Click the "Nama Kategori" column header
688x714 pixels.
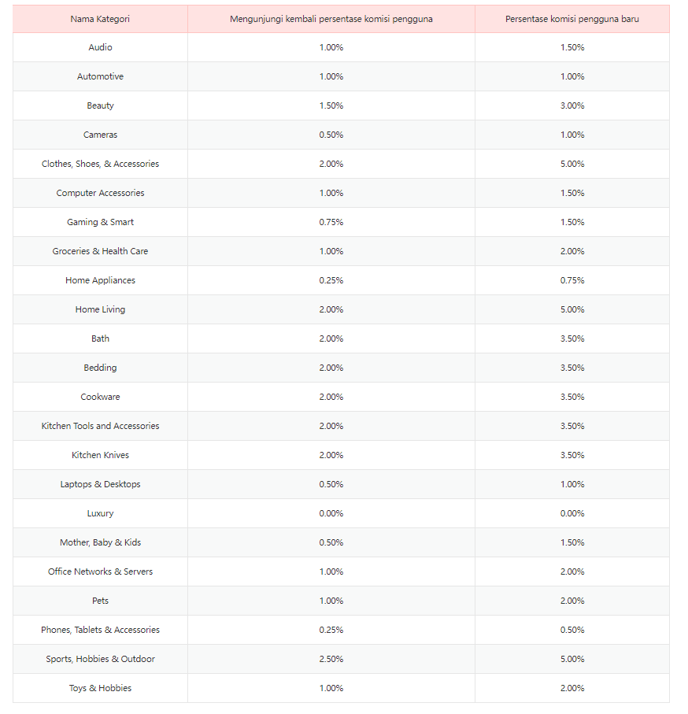coord(100,19)
